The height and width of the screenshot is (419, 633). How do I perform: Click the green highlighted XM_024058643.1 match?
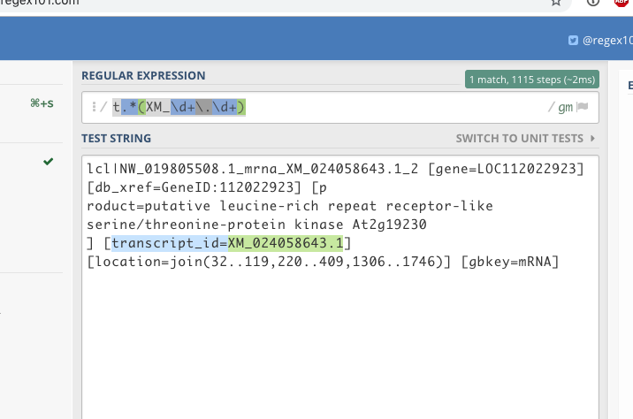286,243
